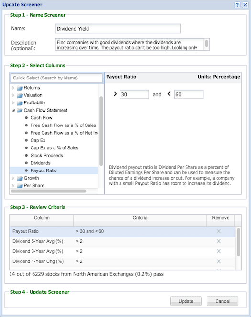The width and height of the screenshot is (251, 317).
Task: Click the bullet beside Cash Flow
Action: point(26,118)
